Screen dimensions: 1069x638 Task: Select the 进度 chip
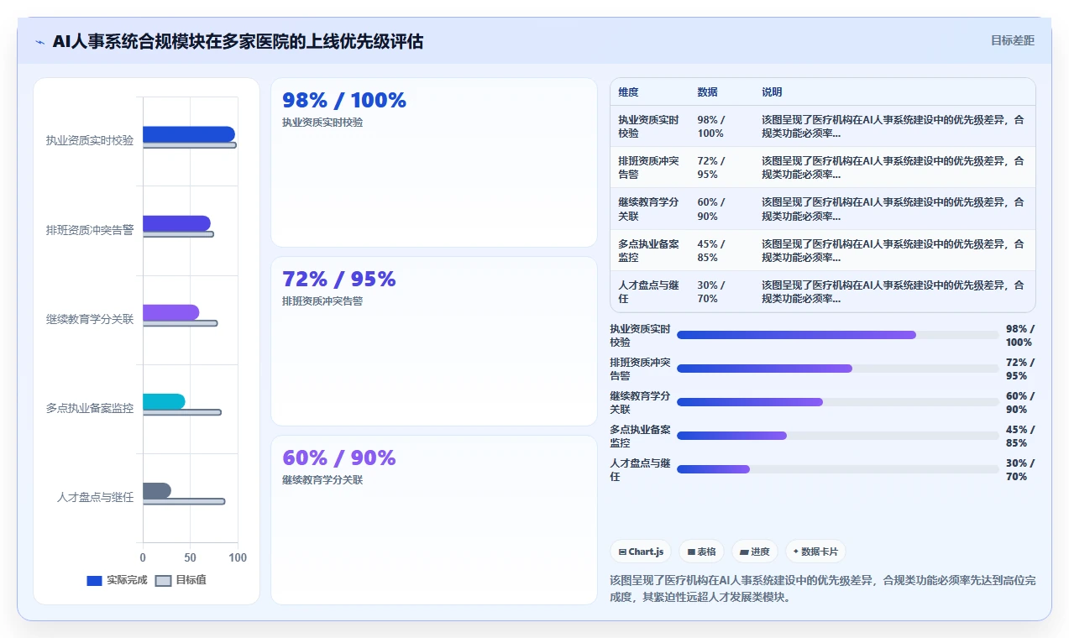point(755,552)
